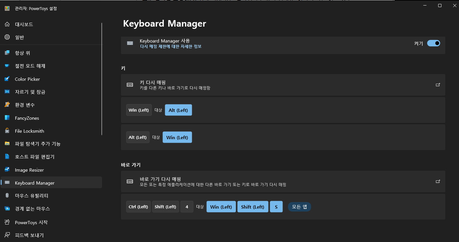This screenshot has height=242, width=459.
Task: Open external editor icon for 키 다시 매핑
Action: [x=438, y=85]
